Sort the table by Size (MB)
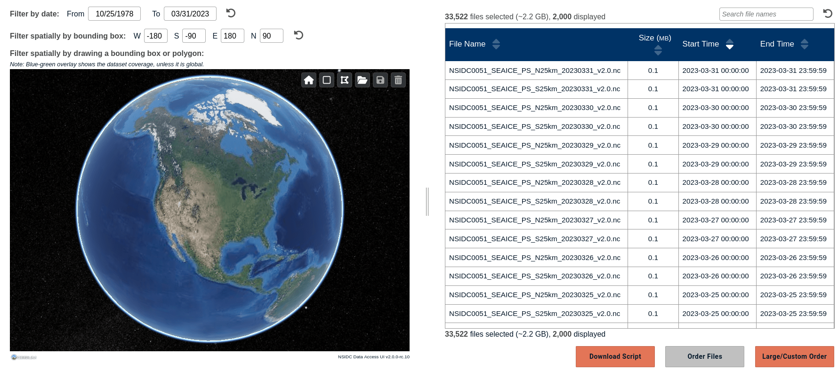This screenshot has width=838, height=371. click(x=658, y=51)
